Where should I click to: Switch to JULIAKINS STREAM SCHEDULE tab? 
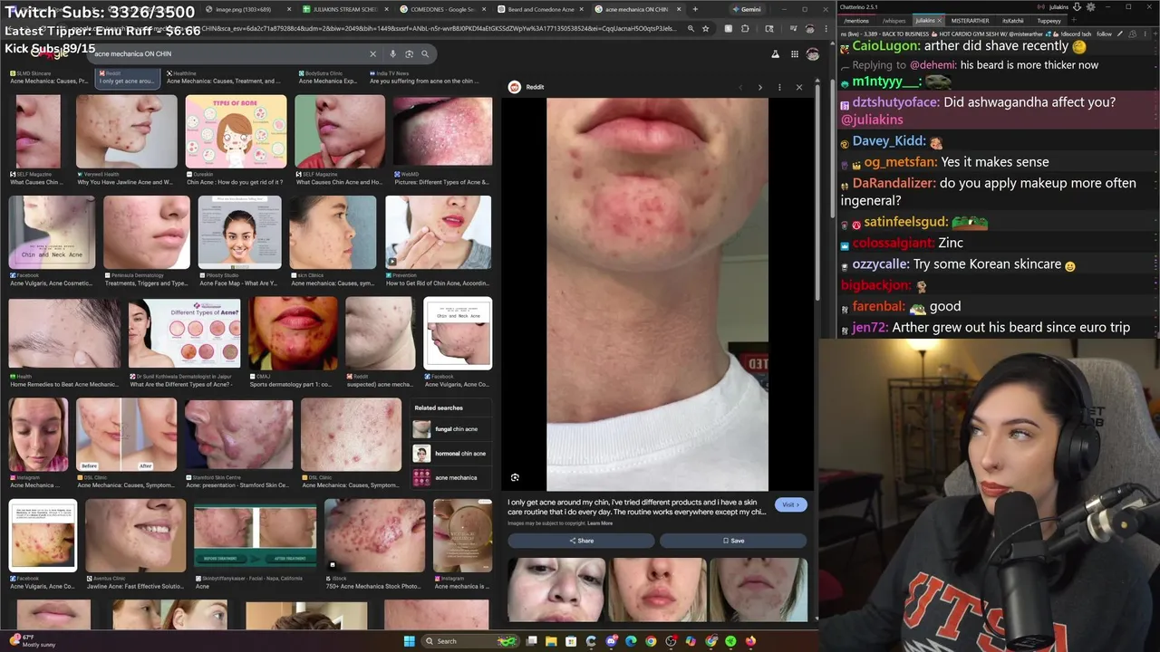(x=344, y=9)
